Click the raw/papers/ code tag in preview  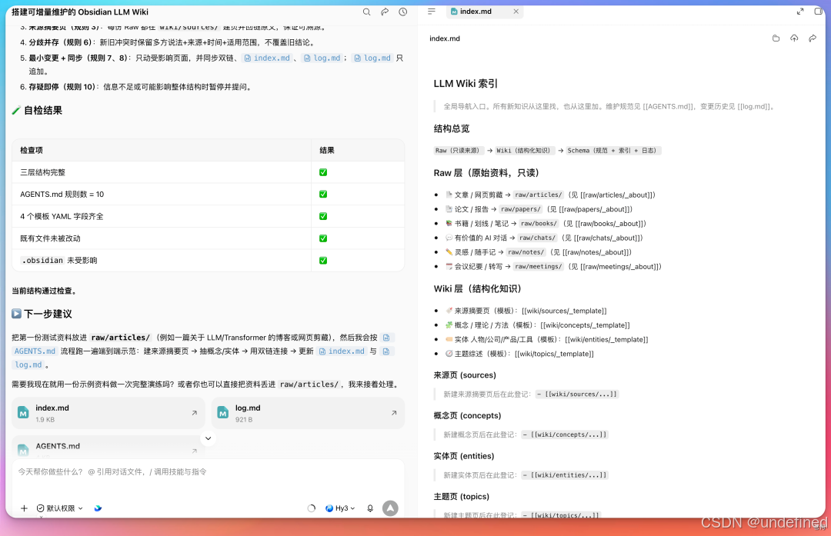(520, 209)
